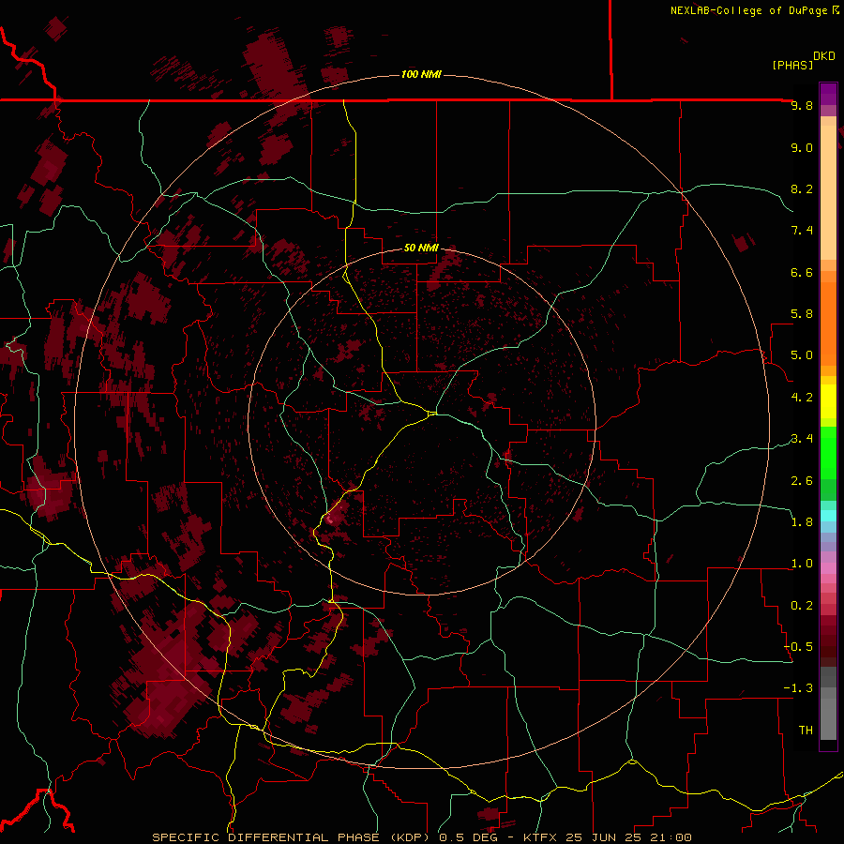The height and width of the screenshot is (844, 844).
Task: Click the 0.2 scale value
Action: 802,606
